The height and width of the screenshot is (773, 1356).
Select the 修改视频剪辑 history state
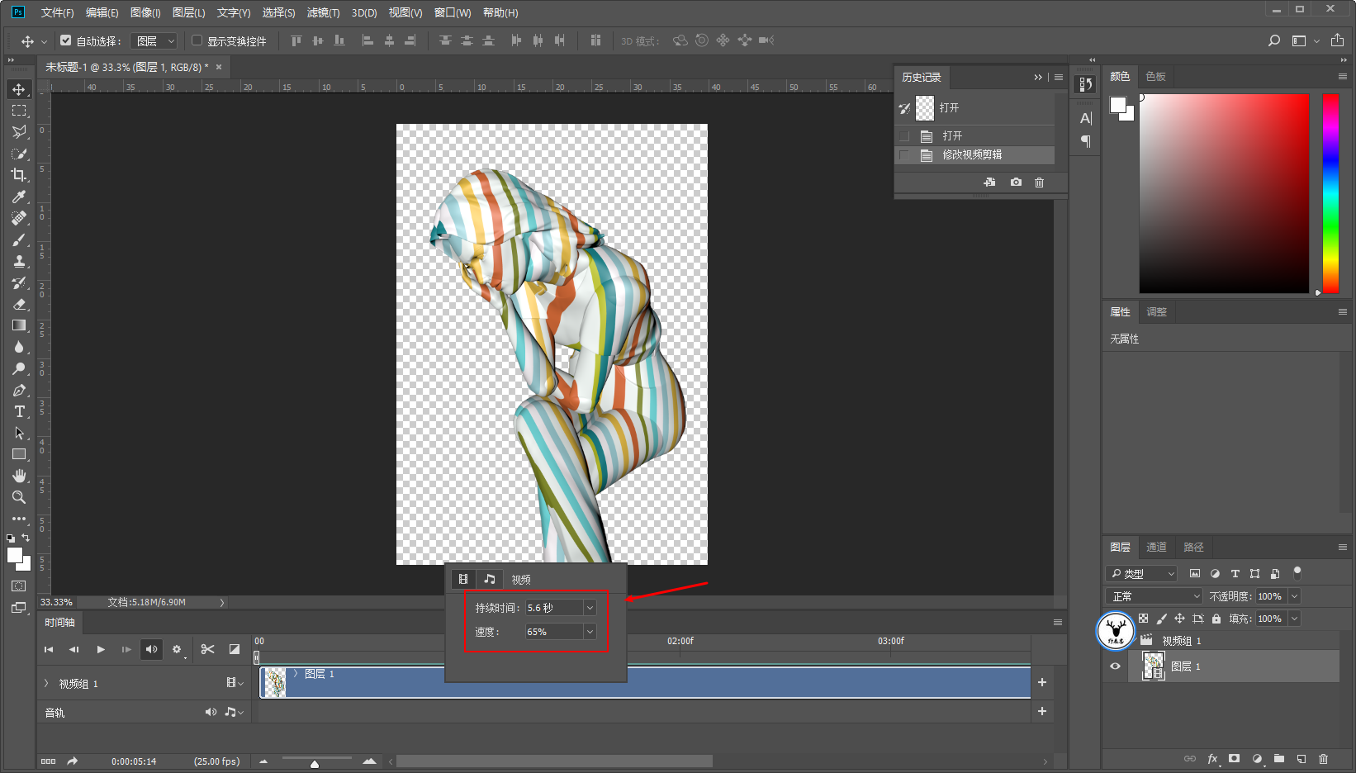972,155
